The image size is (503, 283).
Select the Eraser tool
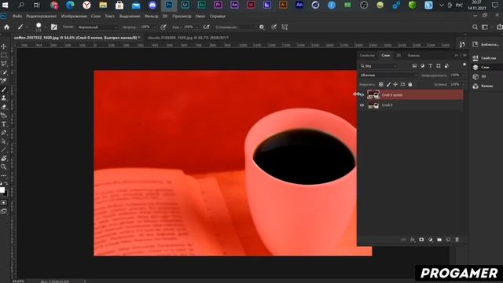[4, 107]
